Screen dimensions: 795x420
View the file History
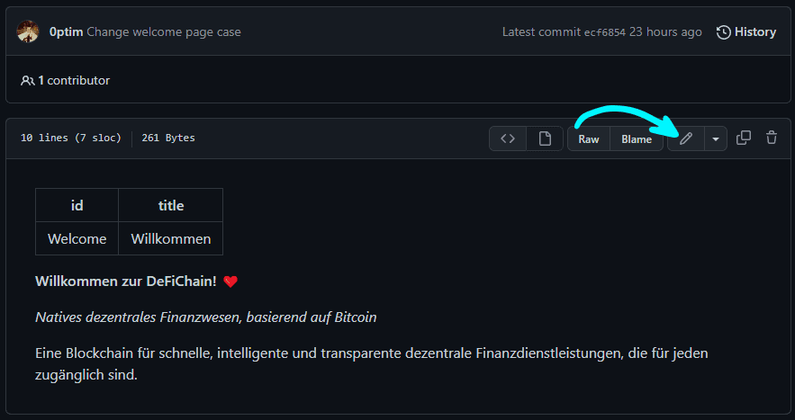coord(745,31)
